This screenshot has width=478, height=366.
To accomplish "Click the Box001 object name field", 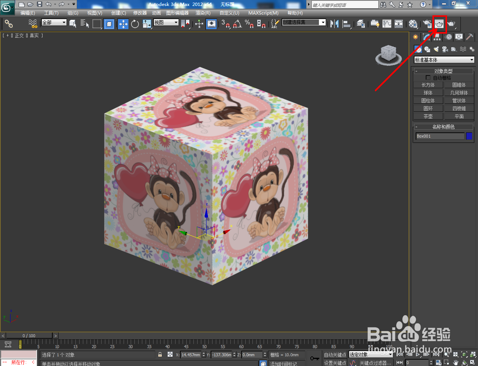I will (440, 136).
